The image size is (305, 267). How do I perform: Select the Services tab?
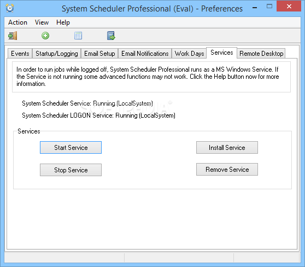221,53
